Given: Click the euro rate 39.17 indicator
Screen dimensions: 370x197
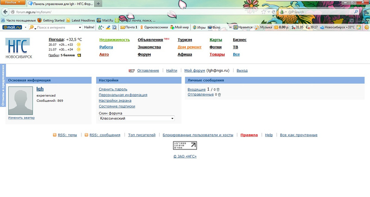Looking at the screenshot, I should 312,27.
